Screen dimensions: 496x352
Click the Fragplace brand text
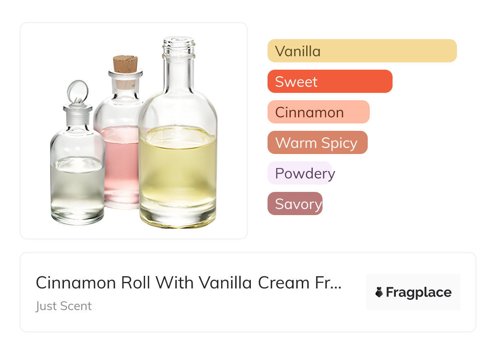(419, 293)
